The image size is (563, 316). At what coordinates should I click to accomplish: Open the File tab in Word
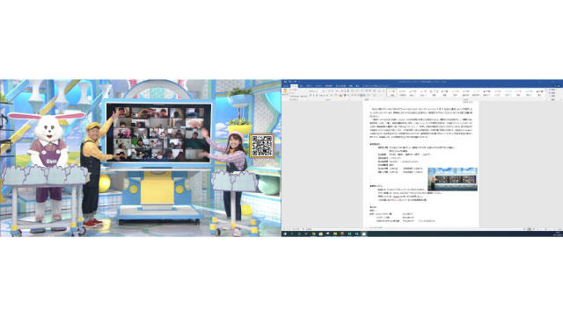(x=286, y=86)
